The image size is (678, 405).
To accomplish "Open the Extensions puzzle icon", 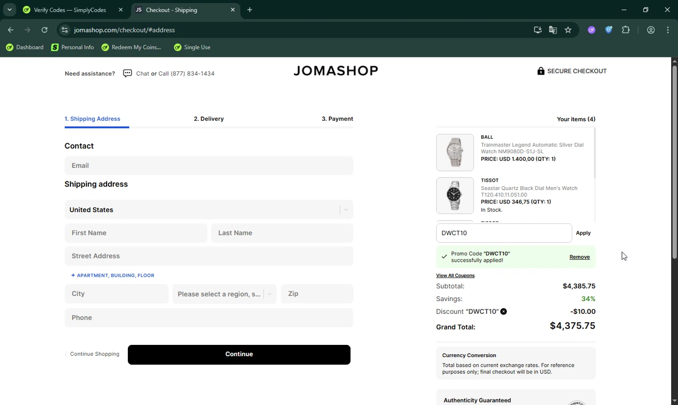I will [626, 30].
